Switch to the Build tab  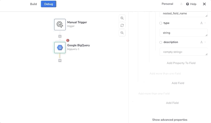pos(33,4)
